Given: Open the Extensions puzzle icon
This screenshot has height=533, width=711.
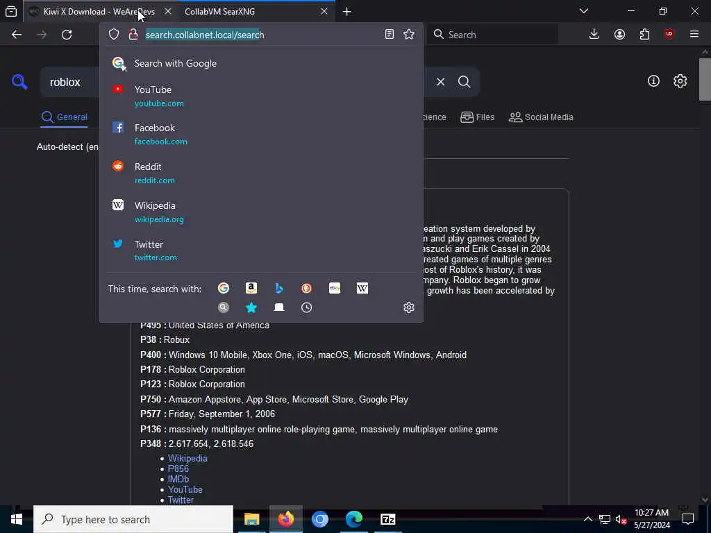Looking at the screenshot, I should pos(644,35).
